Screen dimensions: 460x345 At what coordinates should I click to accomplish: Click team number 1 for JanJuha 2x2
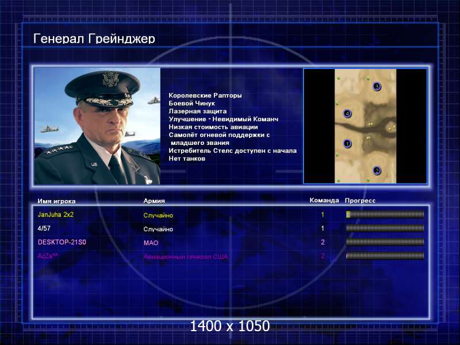(x=323, y=214)
